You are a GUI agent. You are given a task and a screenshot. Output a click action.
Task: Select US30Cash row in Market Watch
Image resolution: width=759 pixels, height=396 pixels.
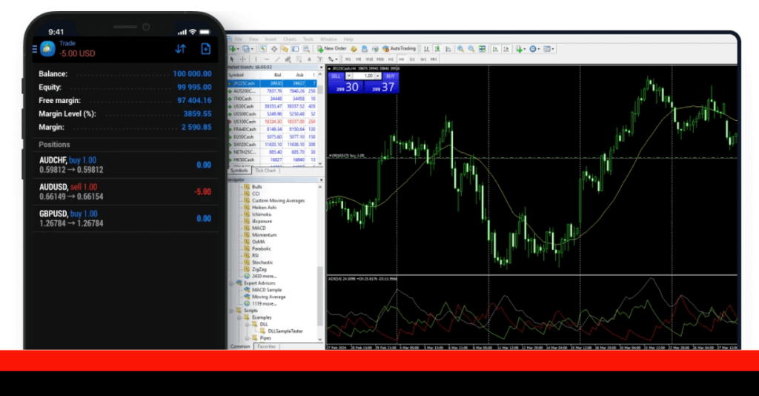click(x=273, y=106)
